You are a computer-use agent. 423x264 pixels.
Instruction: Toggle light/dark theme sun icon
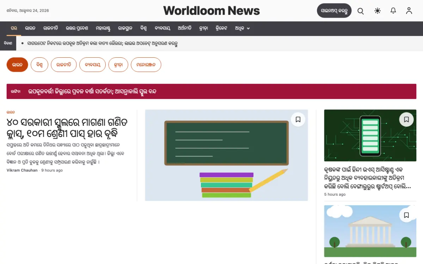[x=378, y=11]
